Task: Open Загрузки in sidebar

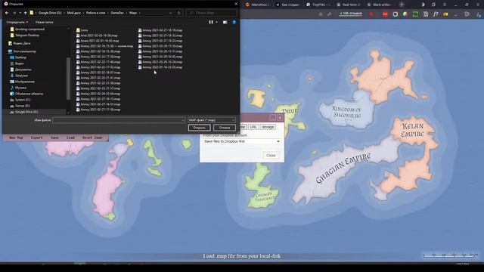Action: [x=18, y=76]
